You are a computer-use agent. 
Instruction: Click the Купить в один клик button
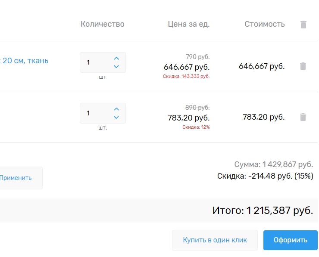[215, 240]
